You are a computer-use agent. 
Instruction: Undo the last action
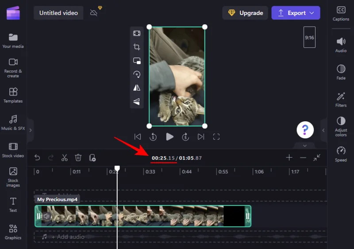click(x=37, y=157)
